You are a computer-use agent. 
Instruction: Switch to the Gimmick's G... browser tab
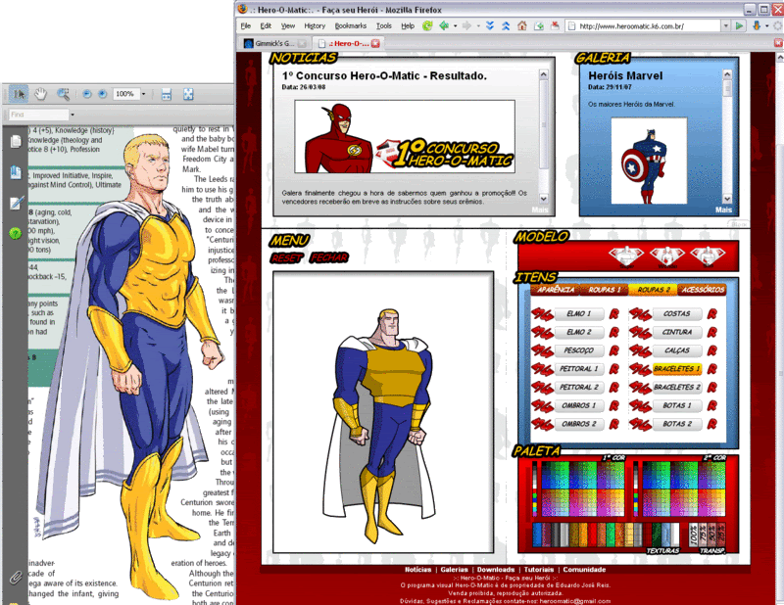click(274, 43)
